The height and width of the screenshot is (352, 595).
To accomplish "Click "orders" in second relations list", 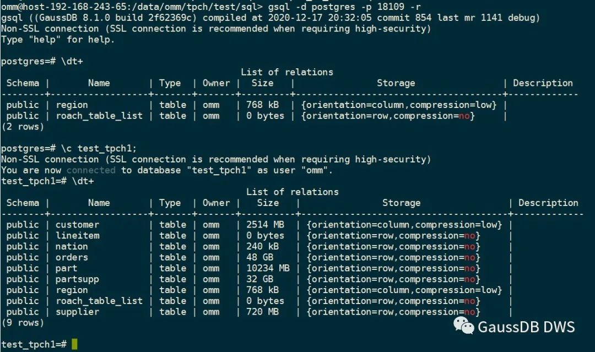I will coord(72,257).
